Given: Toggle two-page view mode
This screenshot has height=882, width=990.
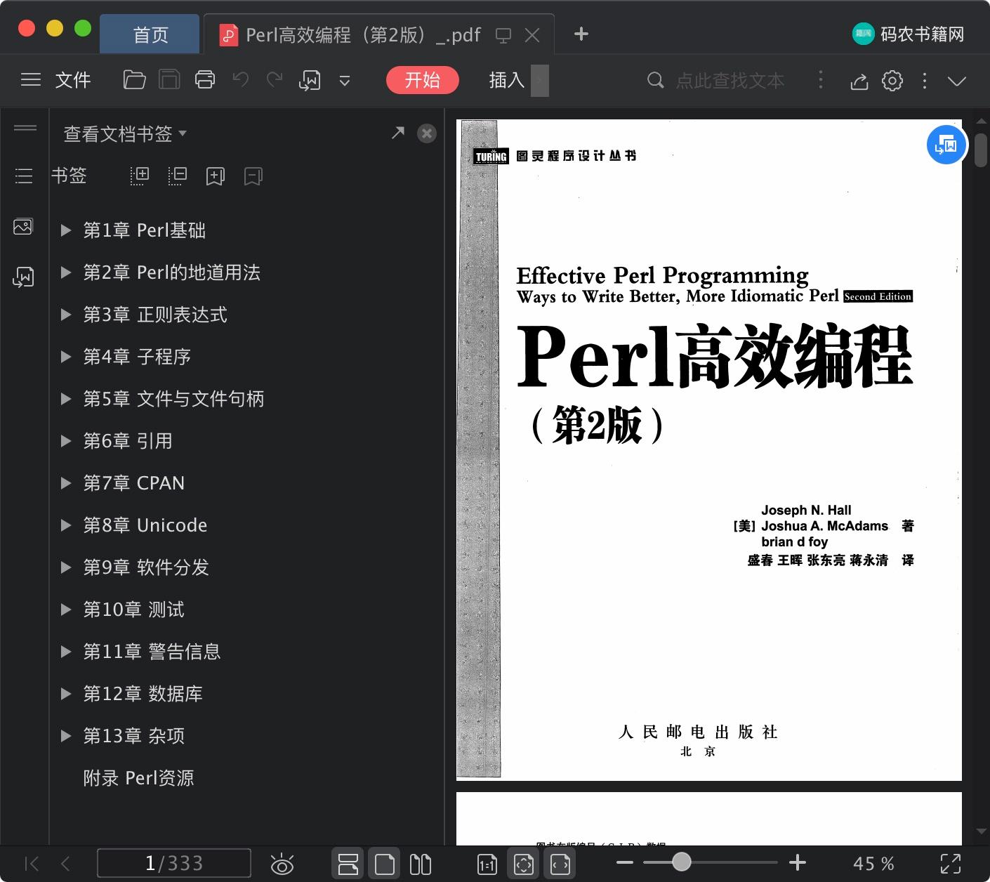Looking at the screenshot, I should point(420,864).
